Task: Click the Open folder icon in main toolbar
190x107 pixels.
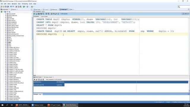Action: [x=3, y=7]
